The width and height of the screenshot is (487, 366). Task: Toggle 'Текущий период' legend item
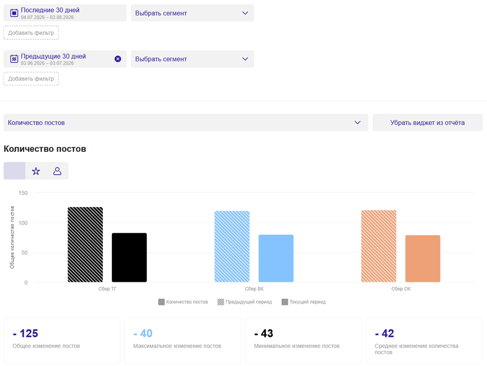tap(304, 302)
